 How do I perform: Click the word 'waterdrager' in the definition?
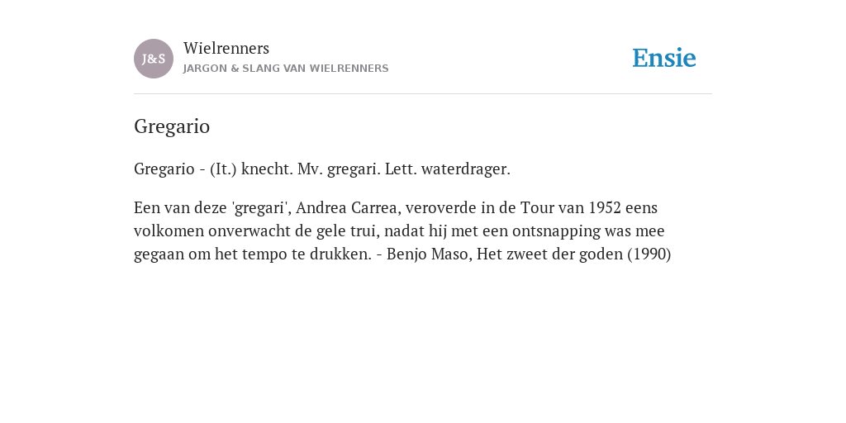point(464,169)
